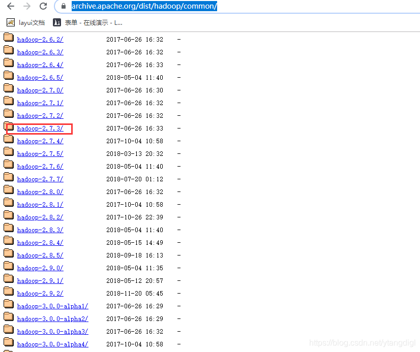Click the layui文档 bookmark favicon
The image size is (420, 352).
coord(11,23)
